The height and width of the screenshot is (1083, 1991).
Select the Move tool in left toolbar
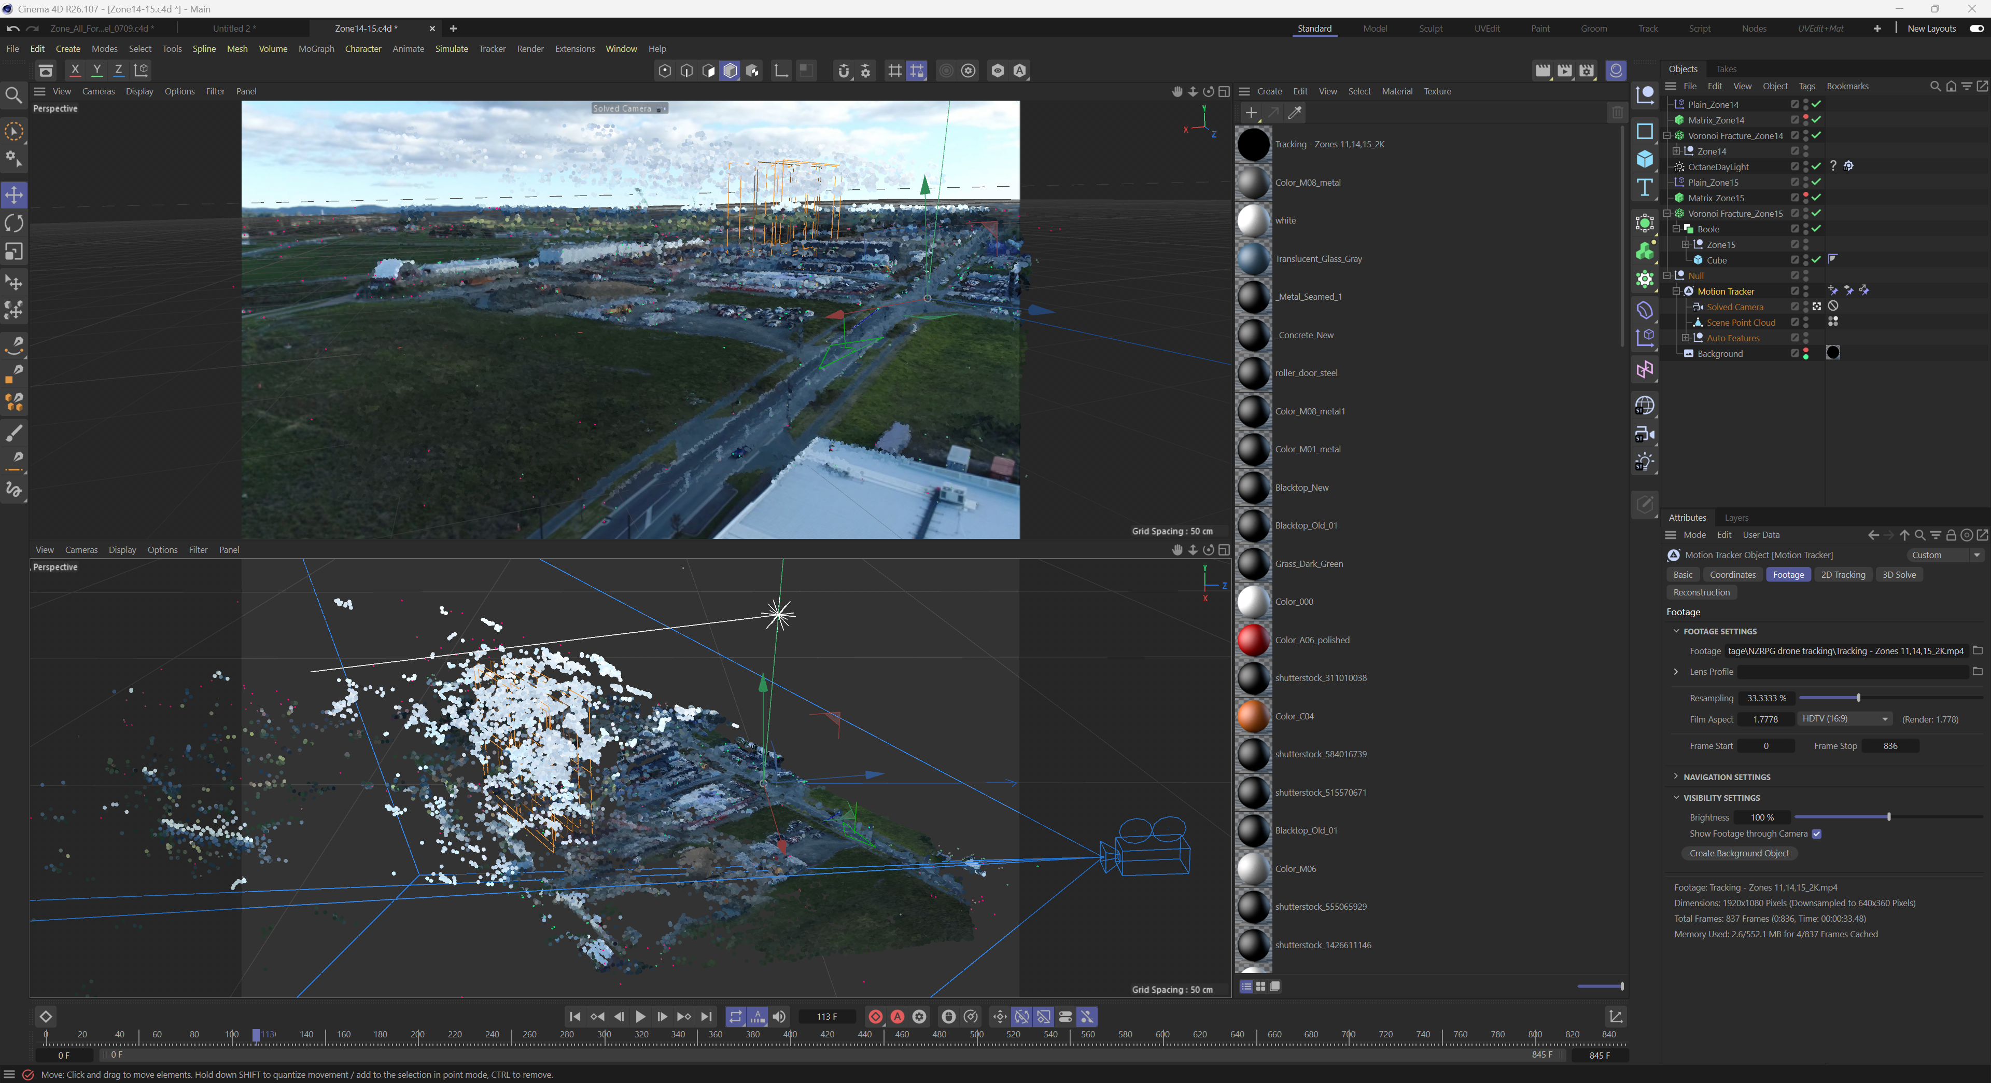14,195
